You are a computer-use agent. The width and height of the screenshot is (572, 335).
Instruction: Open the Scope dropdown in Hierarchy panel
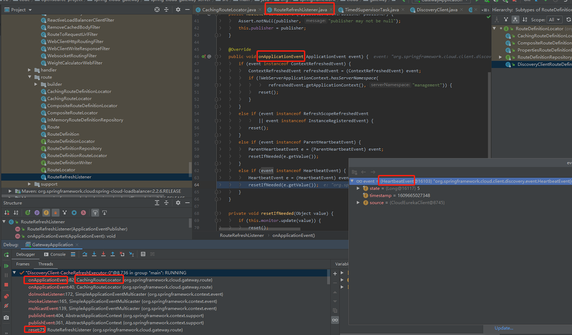pyautogui.click(x=554, y=20)
